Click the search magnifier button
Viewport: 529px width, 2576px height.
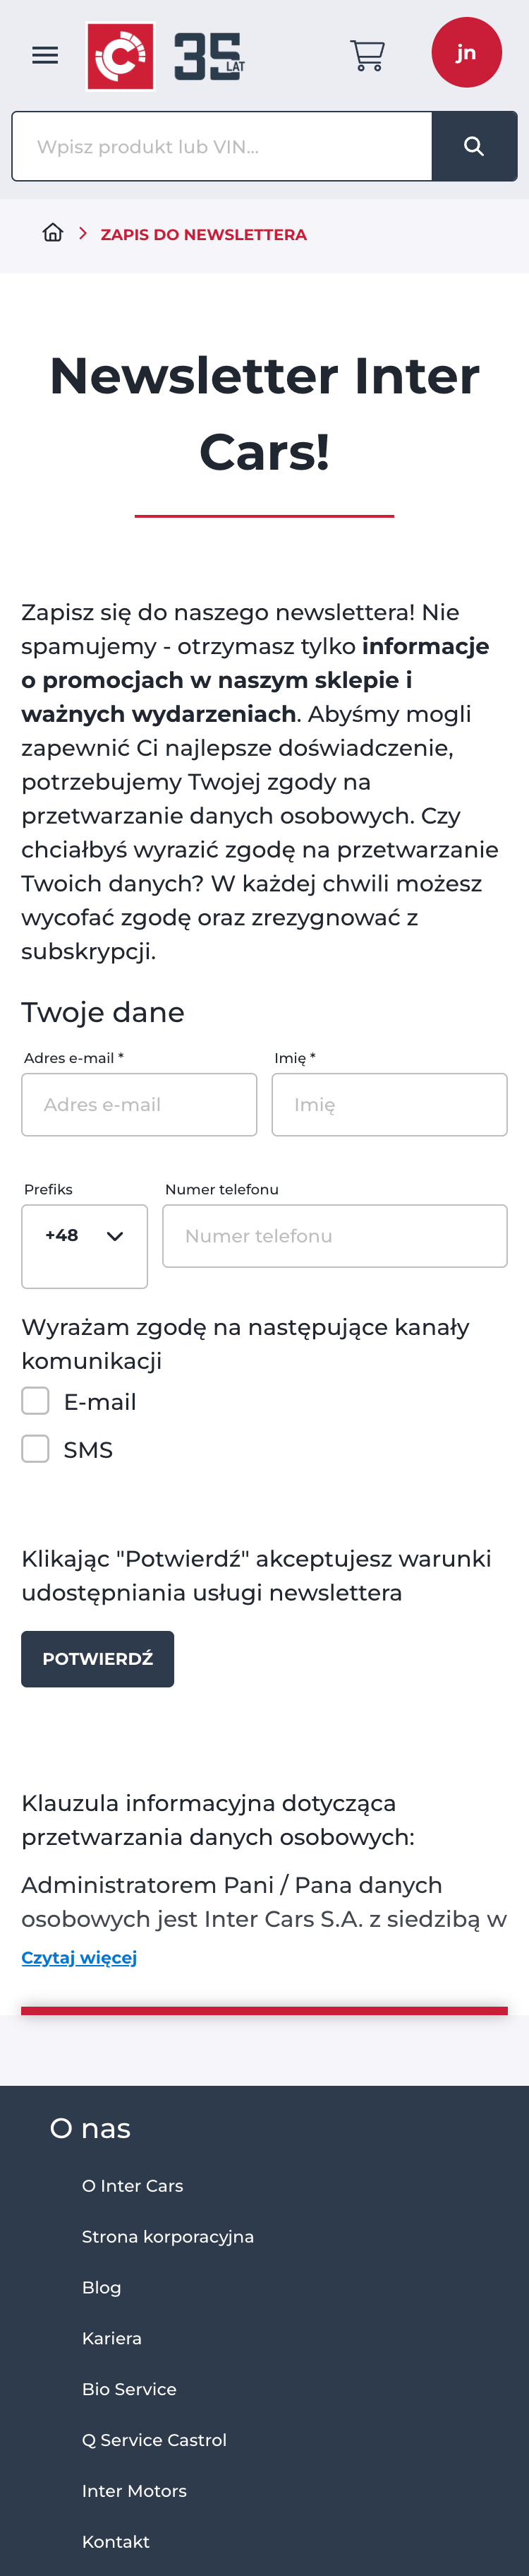[474, 147]
